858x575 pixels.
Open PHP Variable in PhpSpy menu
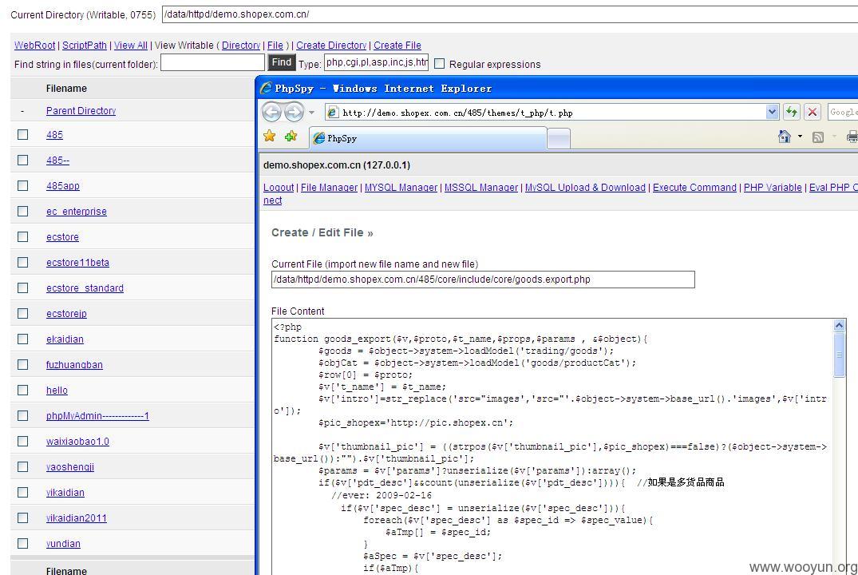coord(773,188)
